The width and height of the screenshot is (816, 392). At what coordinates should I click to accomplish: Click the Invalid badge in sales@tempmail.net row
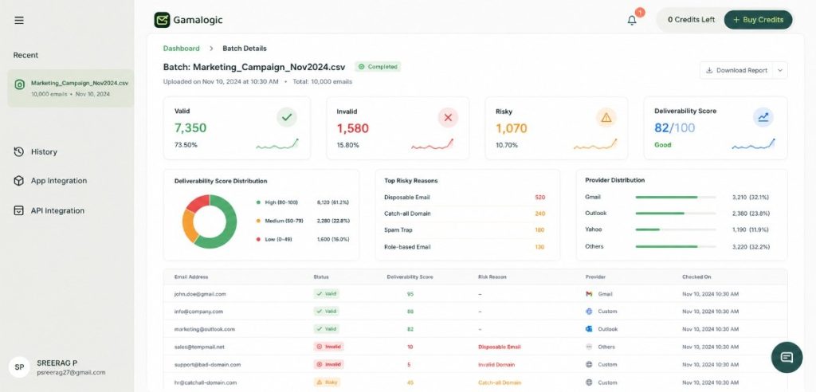click(x=329, y=347)
